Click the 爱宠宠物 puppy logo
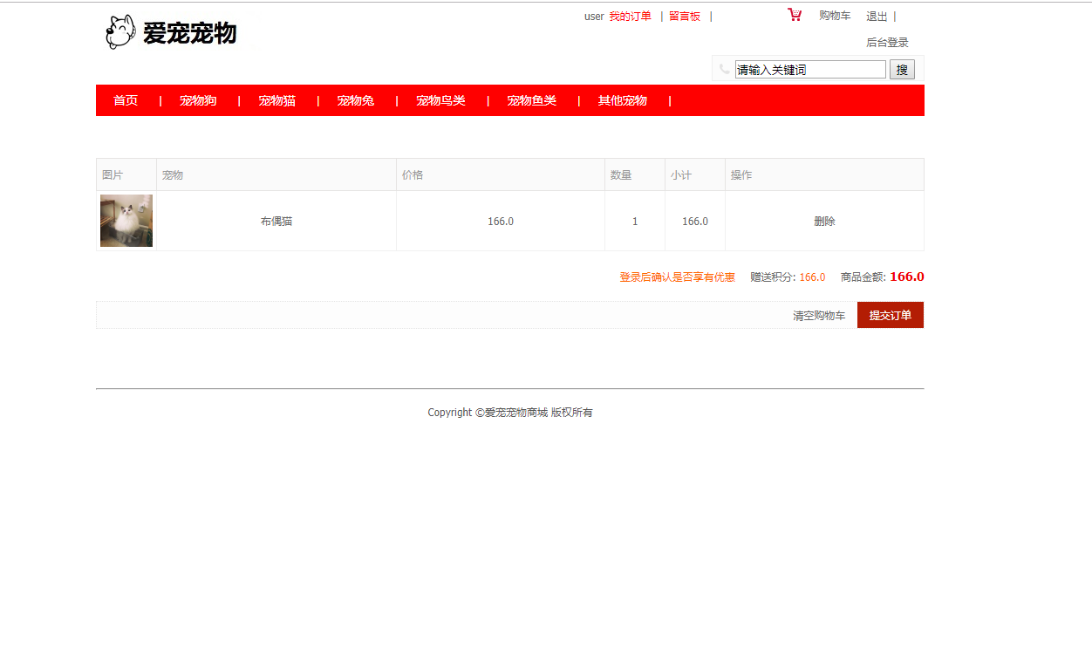Image resolution: width=1092 pixels, height=656 pixels. [171, 31]
